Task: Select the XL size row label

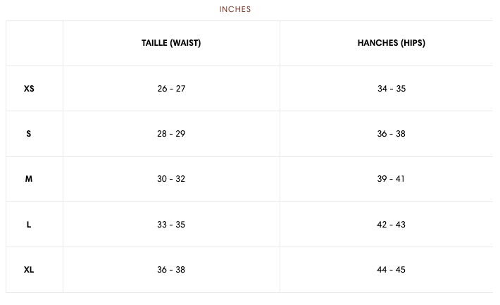Action: [29, 270]
